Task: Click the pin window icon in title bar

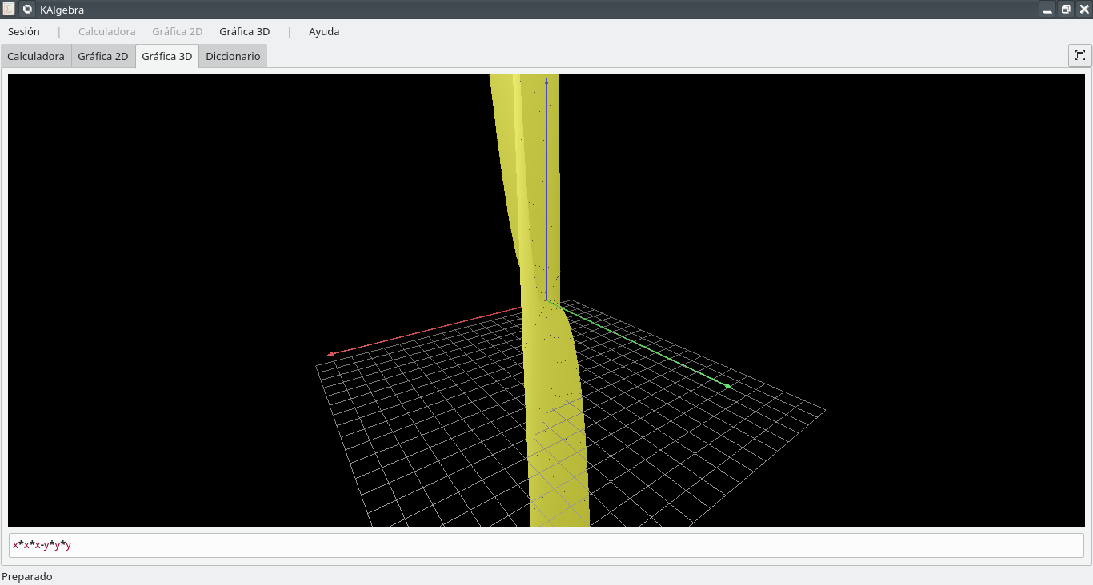Action: point(27,10)
